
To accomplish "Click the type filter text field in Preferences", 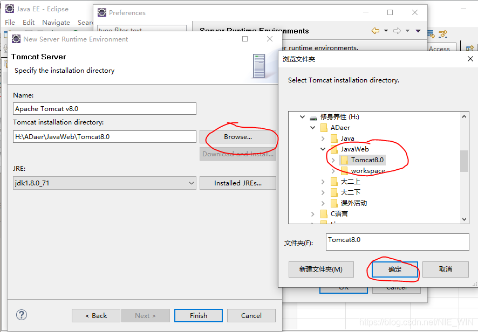I will (142, 29).
